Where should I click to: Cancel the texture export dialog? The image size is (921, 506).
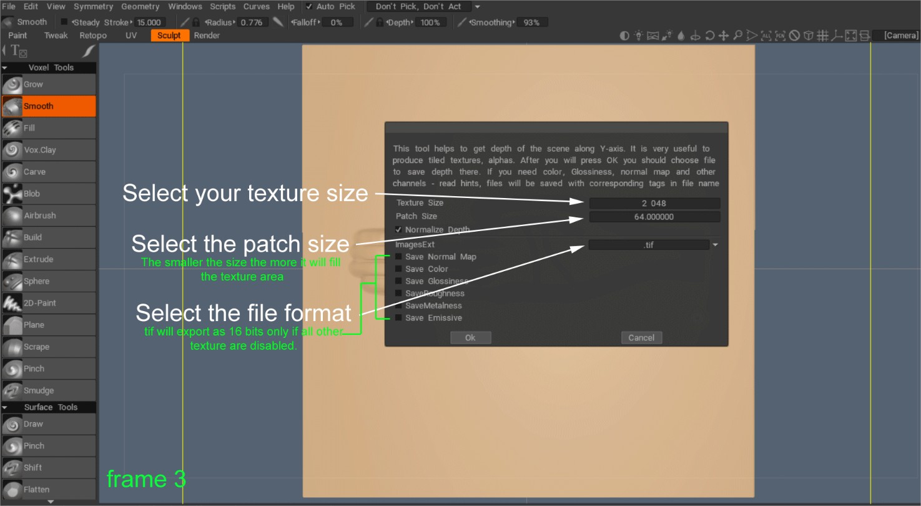coord(641,337)
